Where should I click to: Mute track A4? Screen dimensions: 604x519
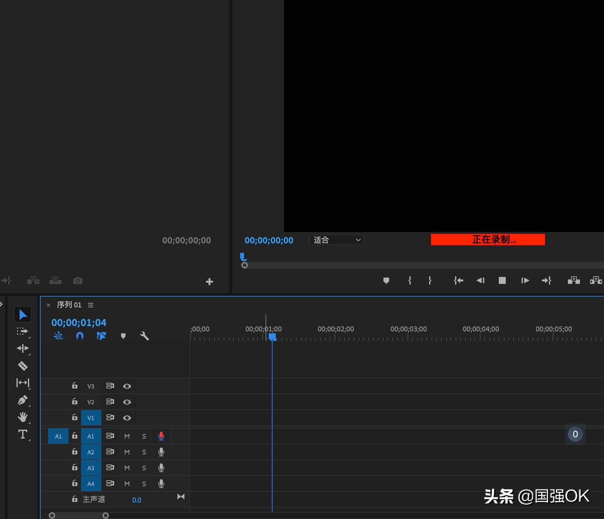point(127,484)
